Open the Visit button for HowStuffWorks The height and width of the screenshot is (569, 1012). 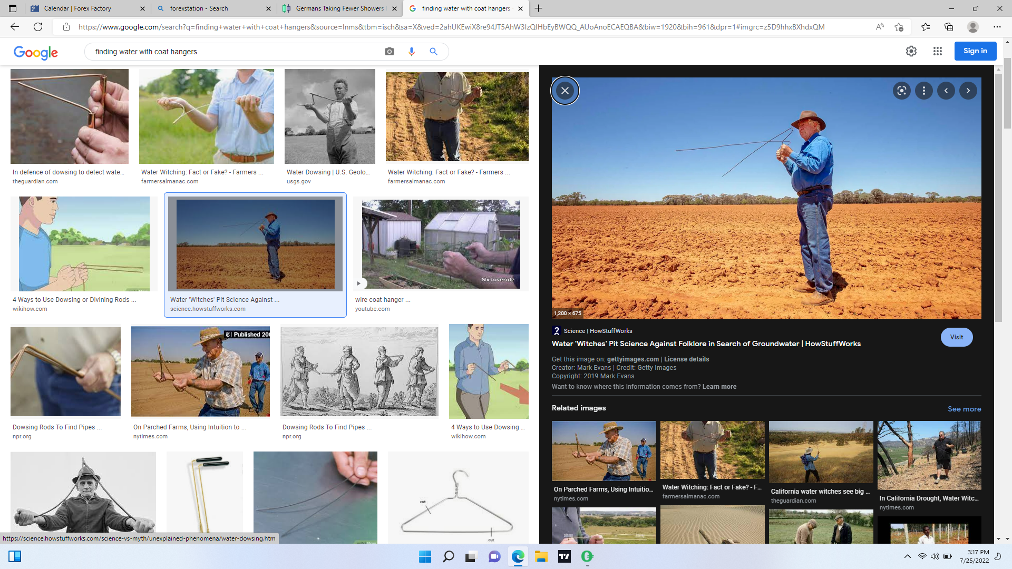tap(956, 337)
